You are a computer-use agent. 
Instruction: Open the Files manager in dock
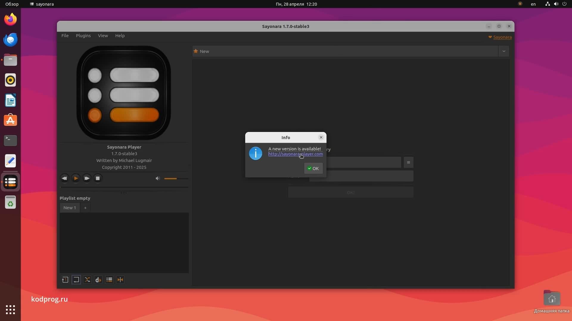coord(10,60)
